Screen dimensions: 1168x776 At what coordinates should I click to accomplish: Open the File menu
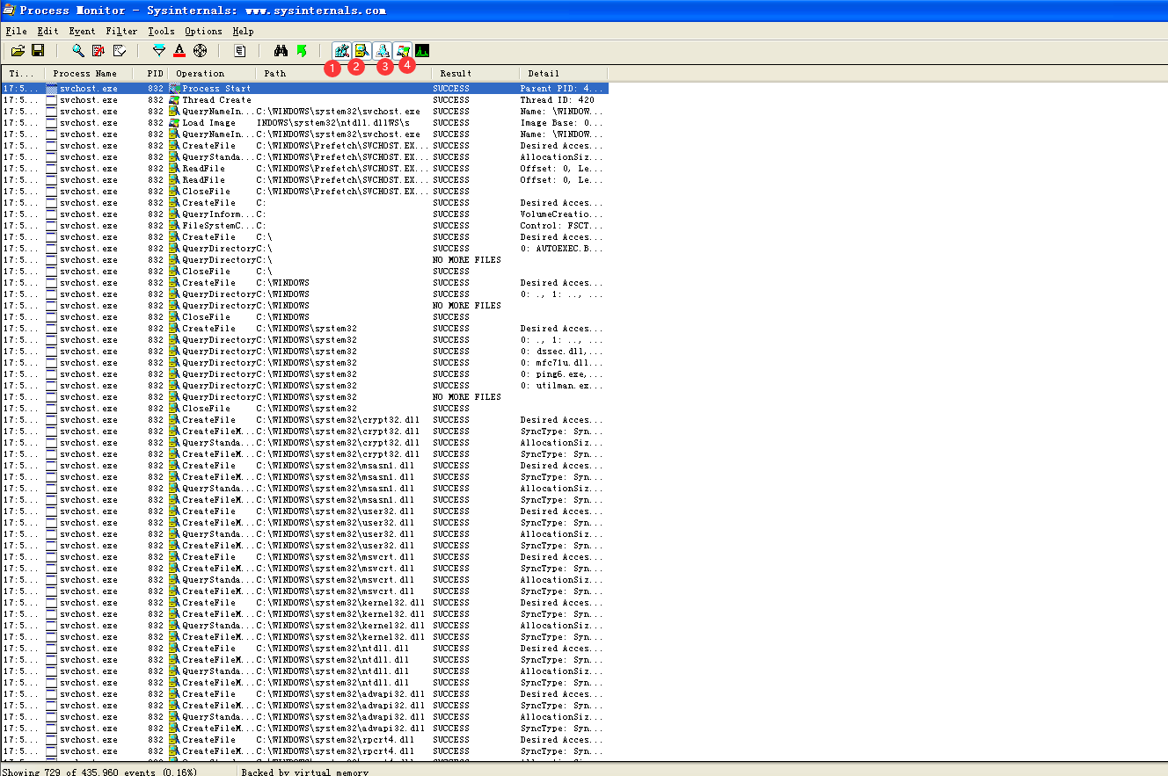(x=16, y=31)
